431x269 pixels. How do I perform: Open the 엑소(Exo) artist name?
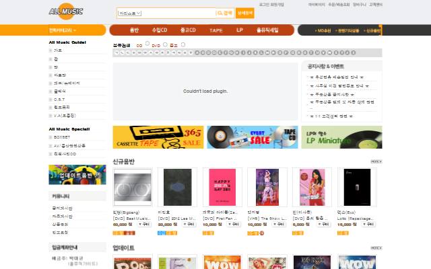tap(346, 213)
